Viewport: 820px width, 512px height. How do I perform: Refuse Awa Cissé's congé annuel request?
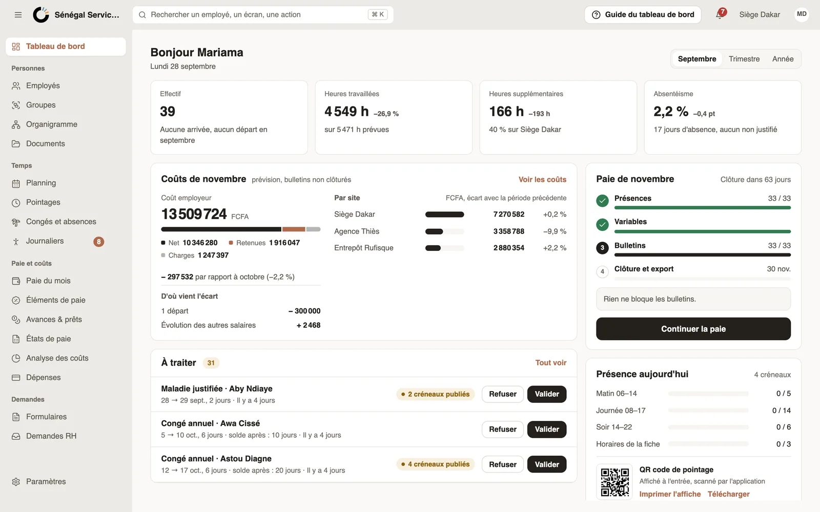(503, 430)
